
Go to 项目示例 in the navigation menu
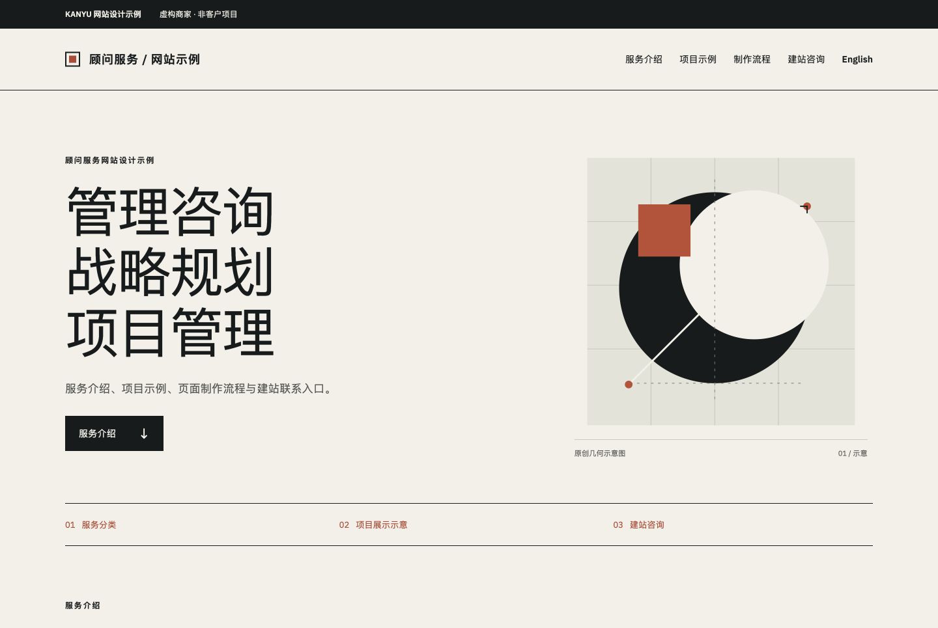tap(698, 59)
